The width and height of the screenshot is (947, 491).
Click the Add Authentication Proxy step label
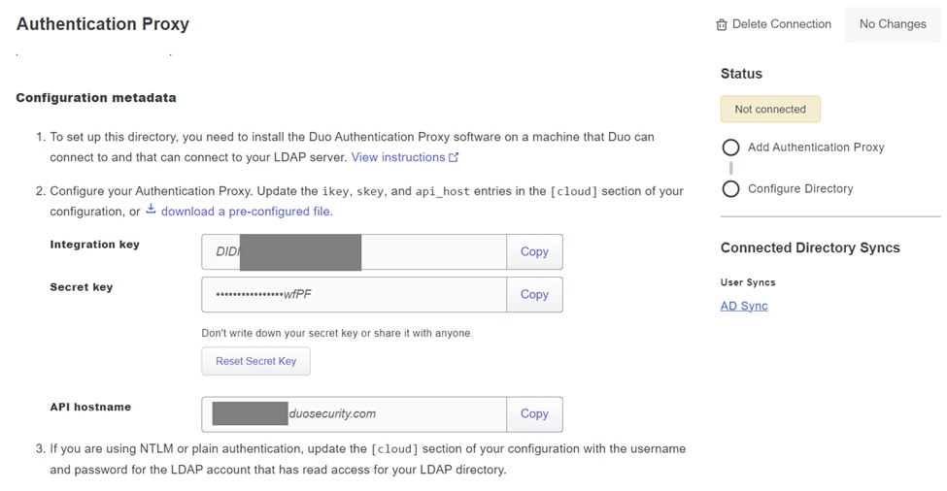click(816, 147)
